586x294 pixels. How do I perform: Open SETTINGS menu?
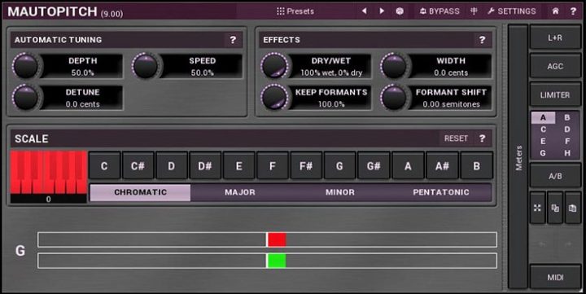[512, 11]
